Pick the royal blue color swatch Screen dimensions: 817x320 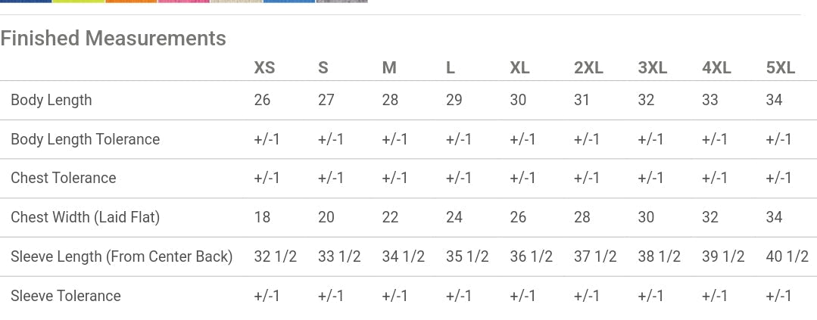coord(289,1)
